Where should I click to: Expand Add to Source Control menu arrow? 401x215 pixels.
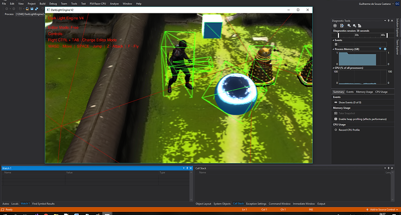pos(397,209)
